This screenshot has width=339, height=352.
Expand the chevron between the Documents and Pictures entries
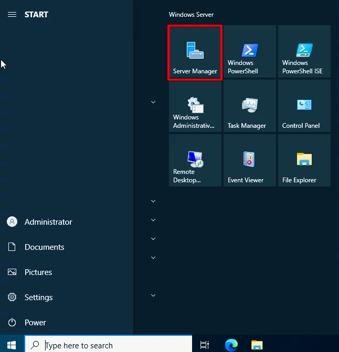point(153,258)
